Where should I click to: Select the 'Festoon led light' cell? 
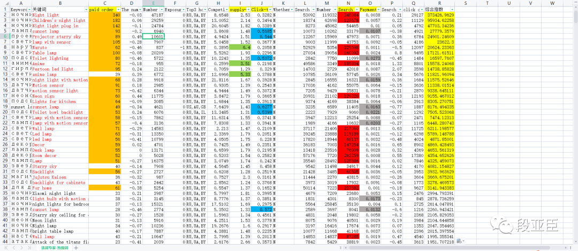(x=60, y=69)
